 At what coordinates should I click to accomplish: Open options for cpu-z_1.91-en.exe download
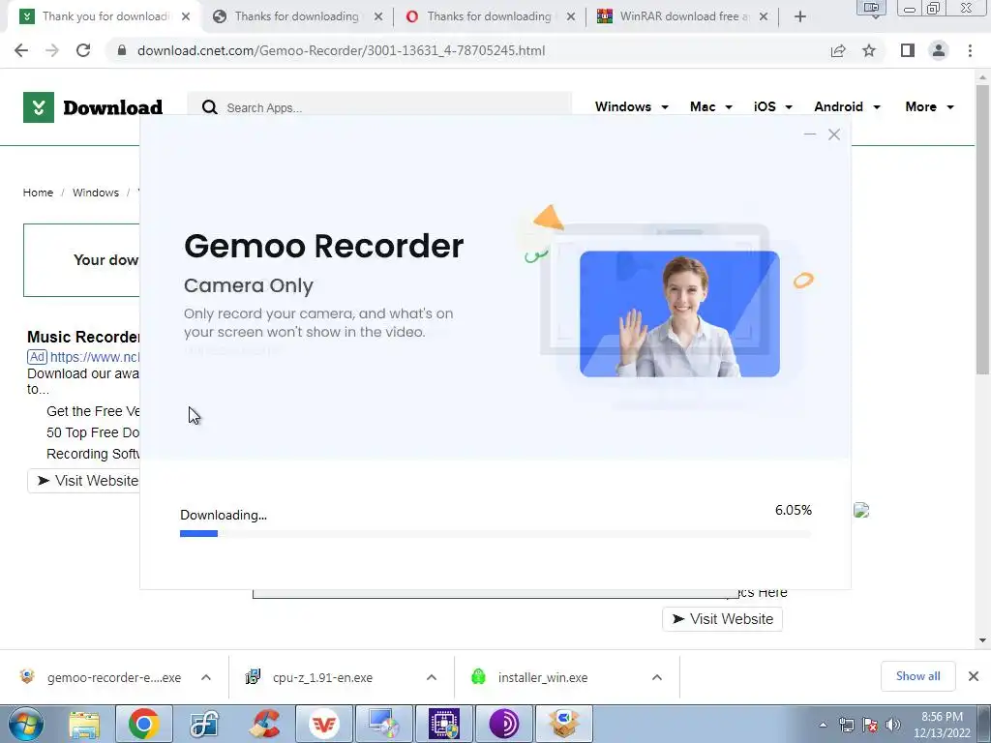tap(431, 677)
